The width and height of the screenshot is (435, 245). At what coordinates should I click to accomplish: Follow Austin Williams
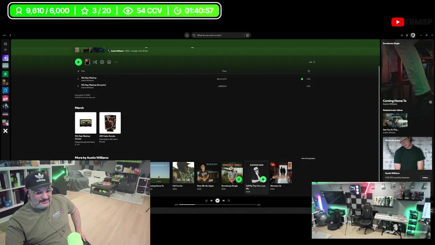[x=425, y=177]
